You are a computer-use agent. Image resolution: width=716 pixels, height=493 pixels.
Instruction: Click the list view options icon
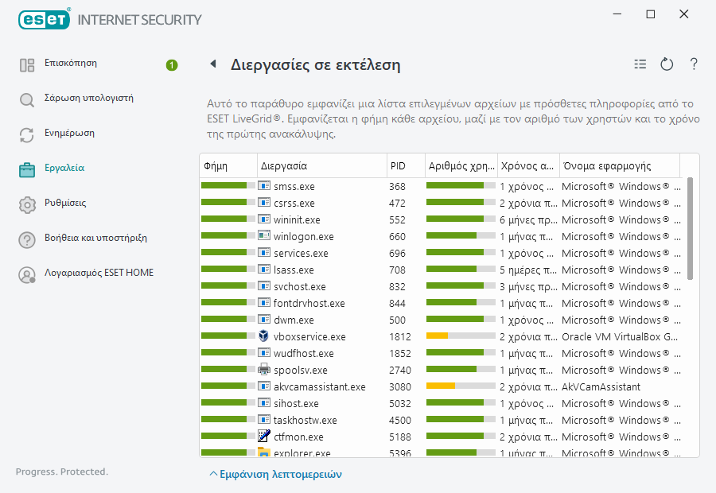point(640,64)
